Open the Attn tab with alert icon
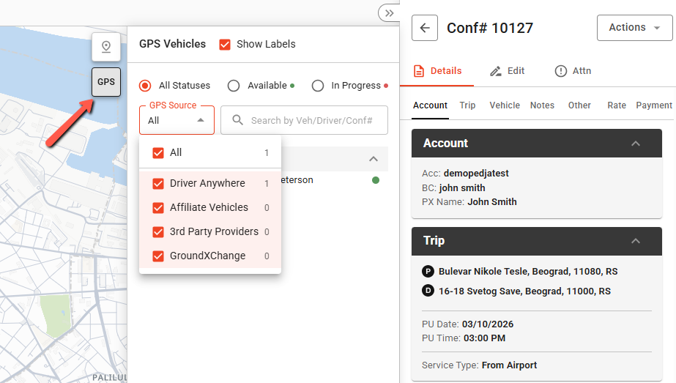 (x=573, y=71)
